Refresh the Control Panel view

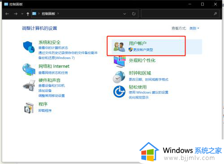[x=134, y=14]
